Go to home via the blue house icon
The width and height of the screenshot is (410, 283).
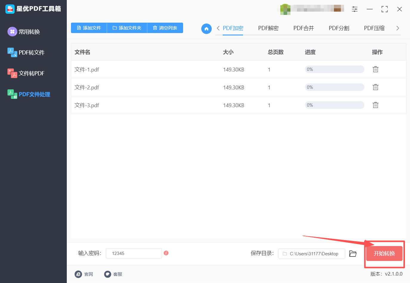coord(206,29)
